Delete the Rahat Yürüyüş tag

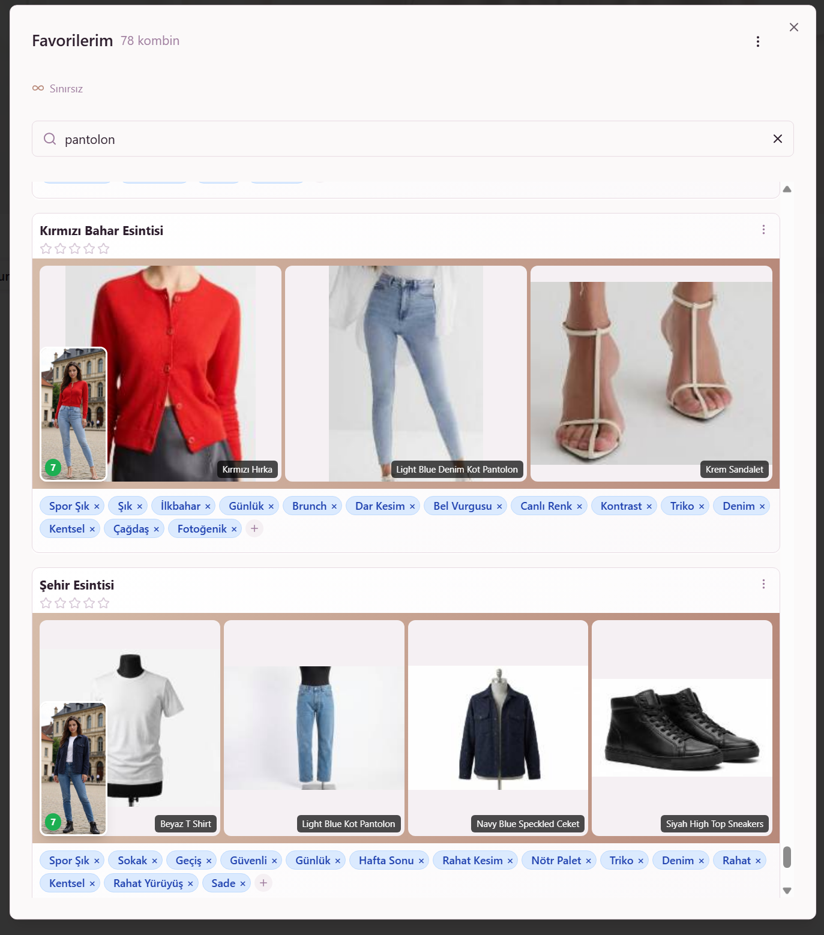click(190, 884)
